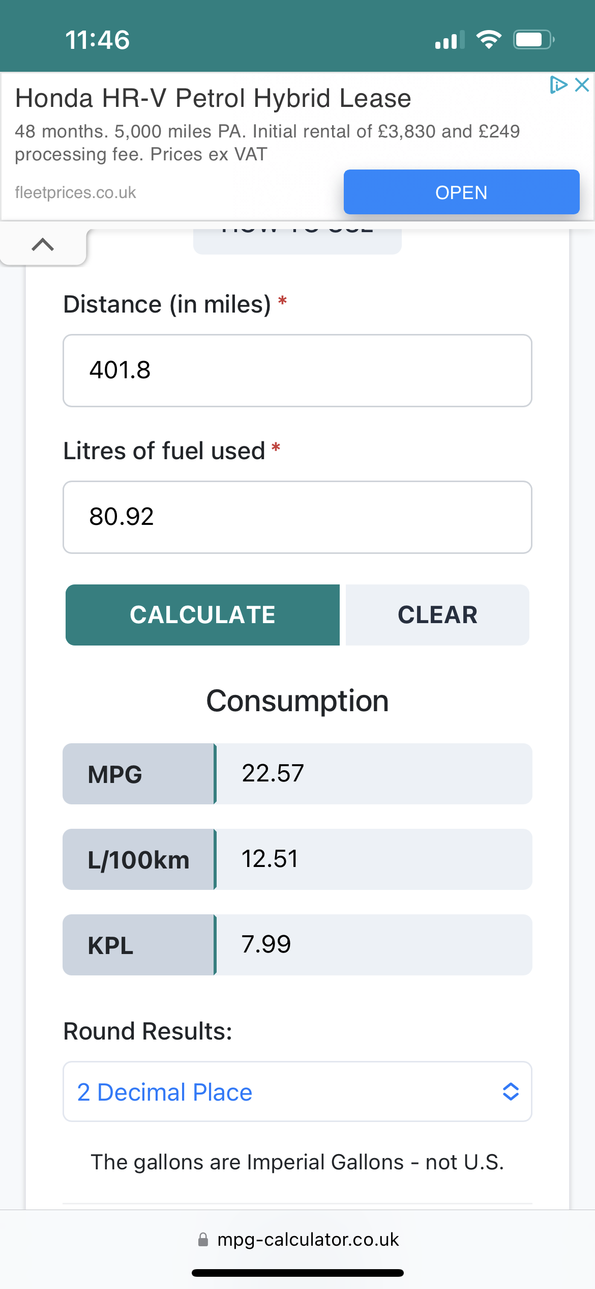595x1289 pixels.
Task: Tap the lock icon beside the URL
Action: 203,1239
